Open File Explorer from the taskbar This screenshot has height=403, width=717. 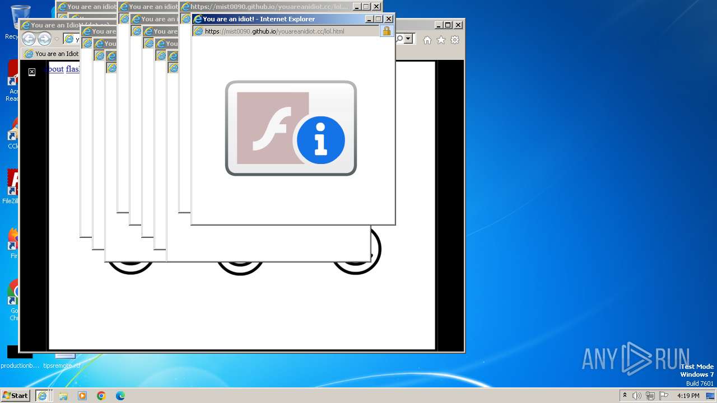[x=63, y=396]
